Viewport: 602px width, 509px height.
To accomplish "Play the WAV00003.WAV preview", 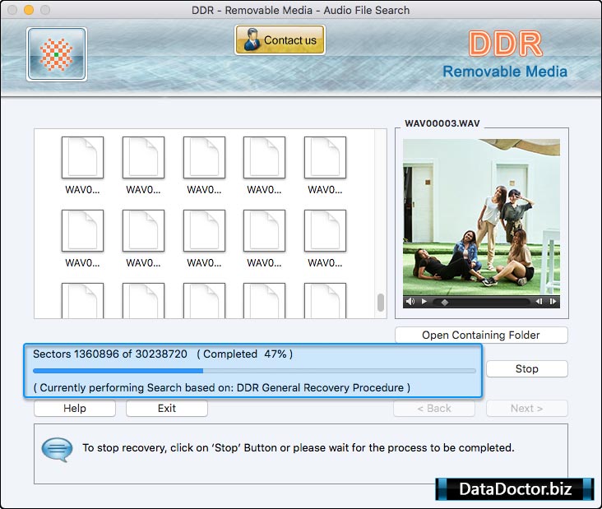I will [424, 301].
